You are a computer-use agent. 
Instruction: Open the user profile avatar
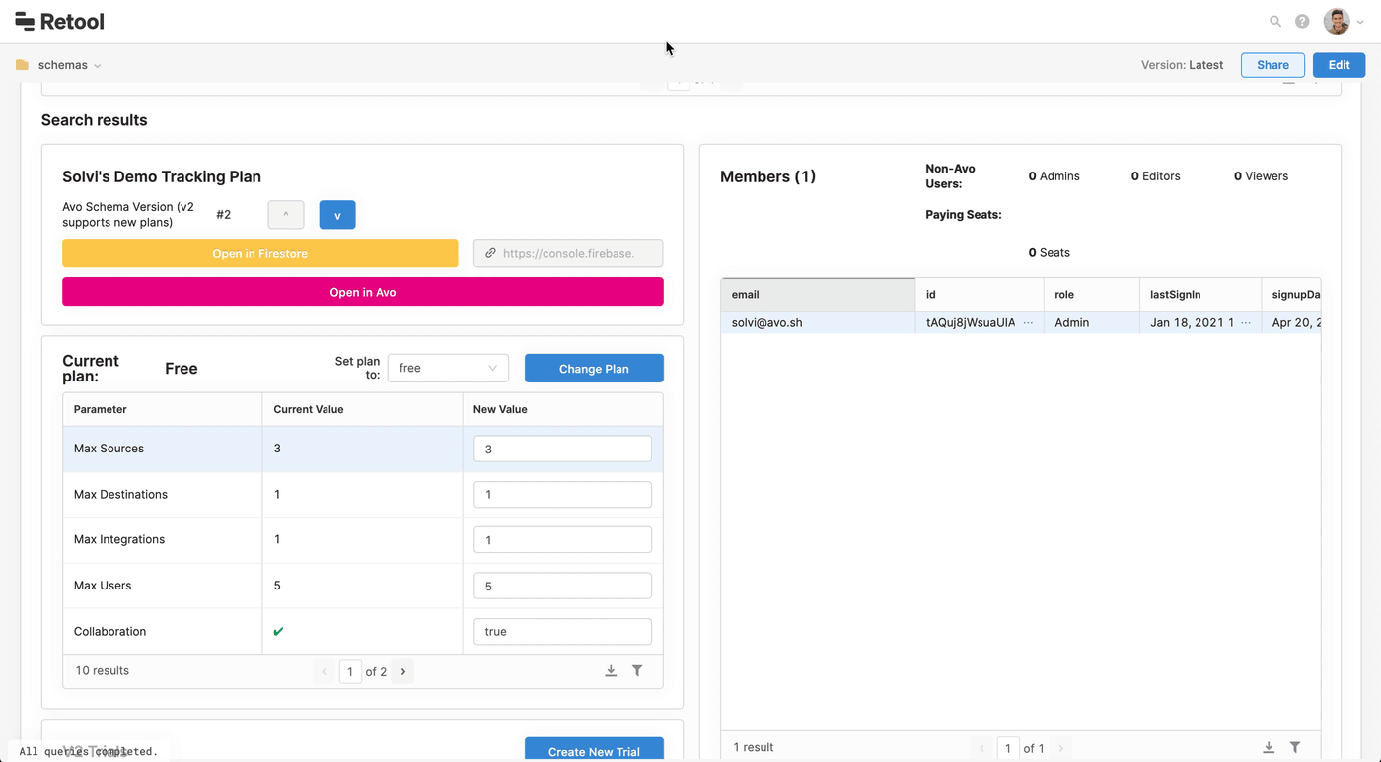coord(1337,21)
